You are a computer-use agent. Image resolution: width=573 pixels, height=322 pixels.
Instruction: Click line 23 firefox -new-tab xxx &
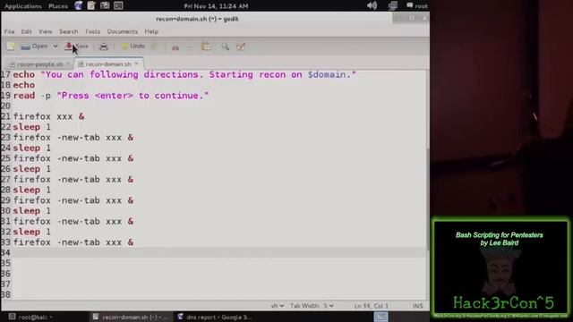73,138
